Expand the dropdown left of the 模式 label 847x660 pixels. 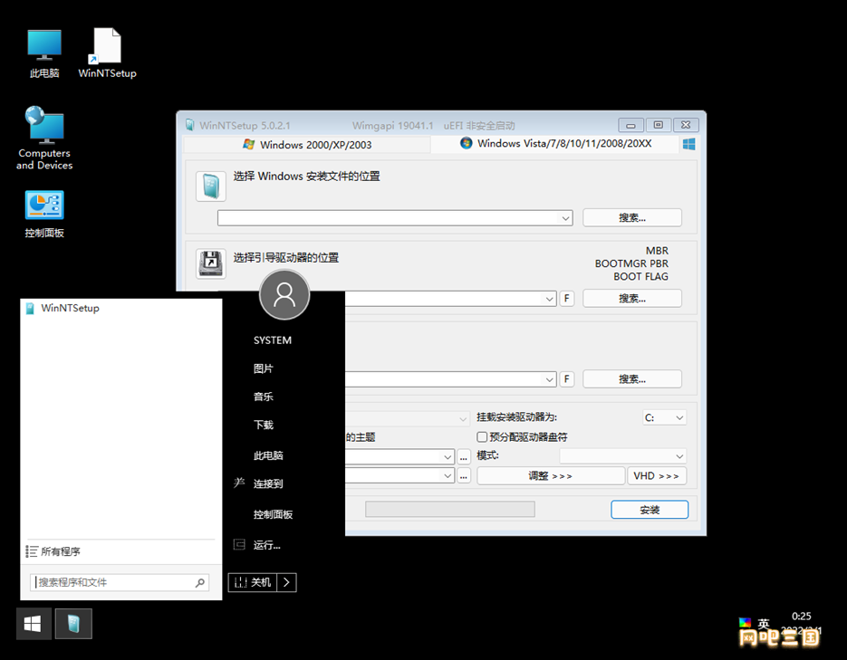pyautogui.click(x=448, y=456)
